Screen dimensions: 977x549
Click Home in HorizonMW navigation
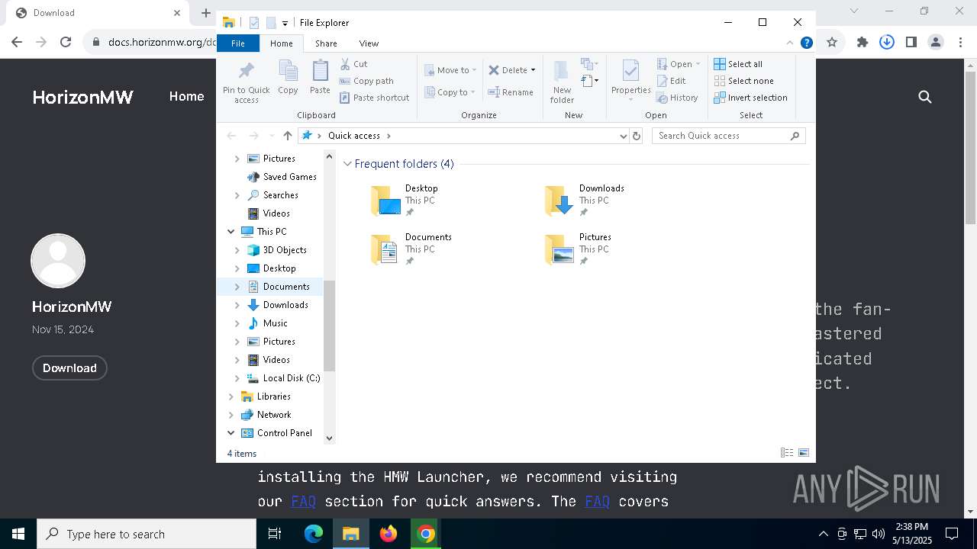(x=186, y=97)
